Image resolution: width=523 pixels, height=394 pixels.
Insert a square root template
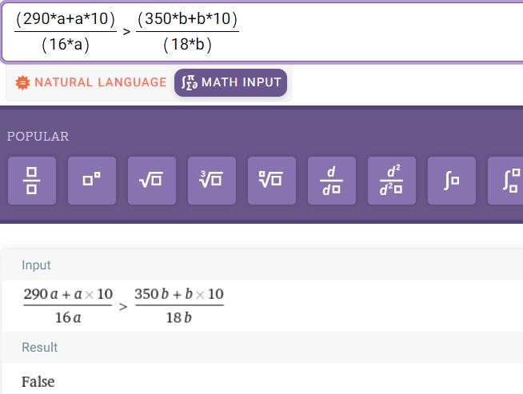(x=152, y=181)
